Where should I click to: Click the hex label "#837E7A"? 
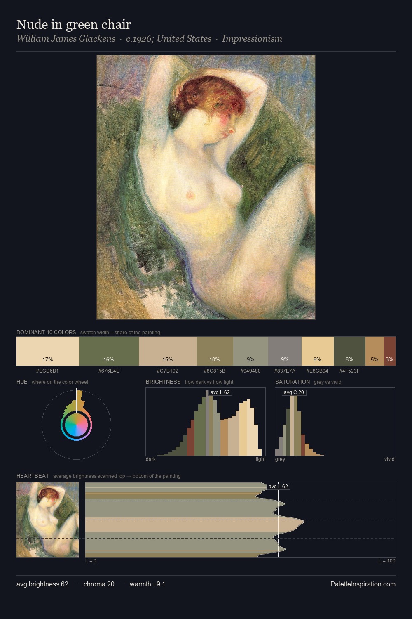pos(285,371)
